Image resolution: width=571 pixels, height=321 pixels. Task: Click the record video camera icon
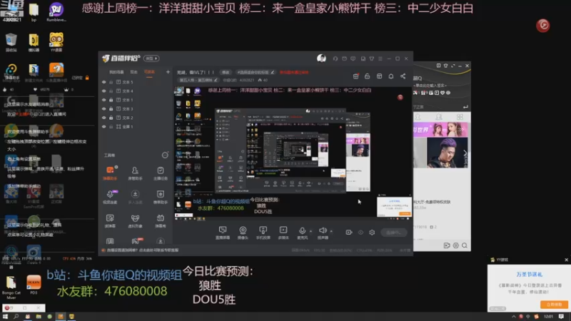pyautogui.click(x=349, y=233)
